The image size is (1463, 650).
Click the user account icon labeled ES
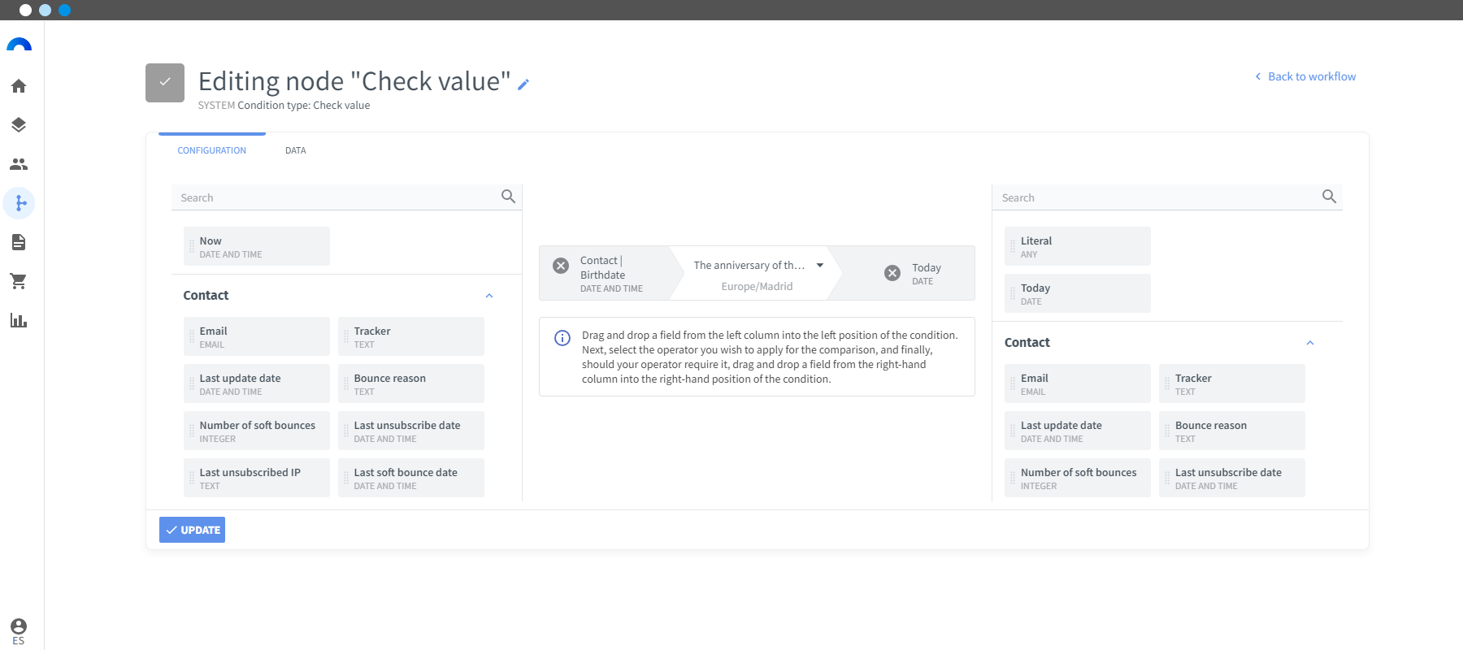19,627
